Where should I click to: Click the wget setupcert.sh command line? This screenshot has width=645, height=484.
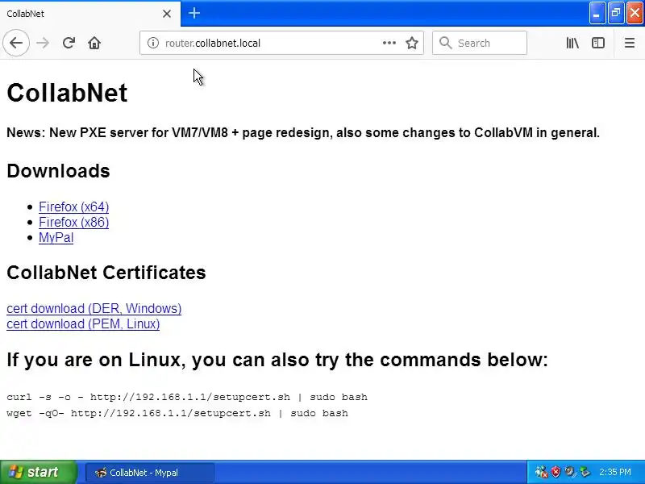[x=177, y=413]
